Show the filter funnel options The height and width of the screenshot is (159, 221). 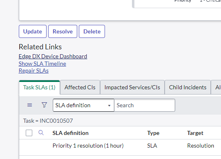click(44, 105)
